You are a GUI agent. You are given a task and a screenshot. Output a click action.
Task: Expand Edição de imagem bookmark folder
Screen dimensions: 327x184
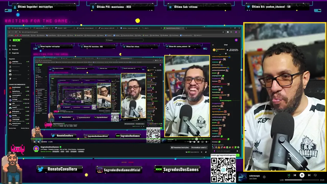pyautogui.click(x=91, y=35)
